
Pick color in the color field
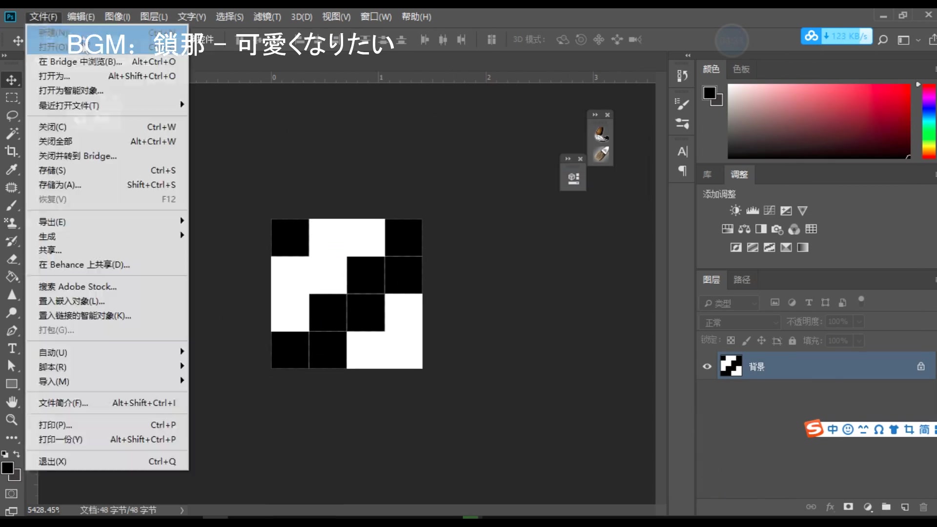819,121
